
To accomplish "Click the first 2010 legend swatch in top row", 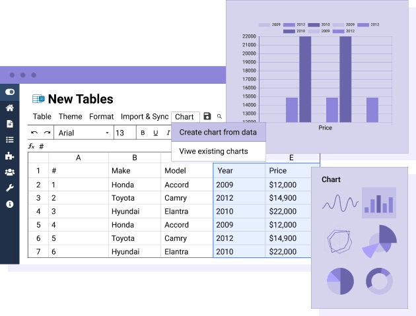I will [314, 24].
